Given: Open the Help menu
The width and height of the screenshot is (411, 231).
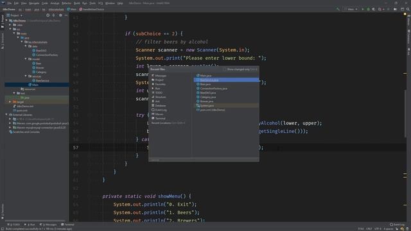Looking at the screenshot, I should [x=120, y=3].
